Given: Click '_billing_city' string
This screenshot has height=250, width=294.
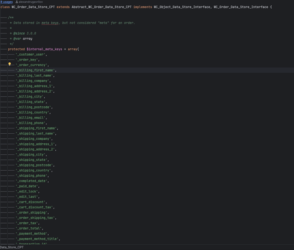Looking at the screenshot, I should (x=29, y=97).
